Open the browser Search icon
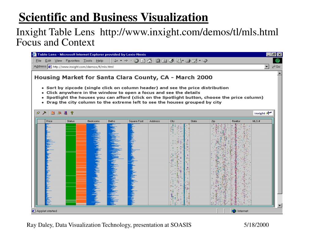Screen dimensions: 314x235 [158, 61]
